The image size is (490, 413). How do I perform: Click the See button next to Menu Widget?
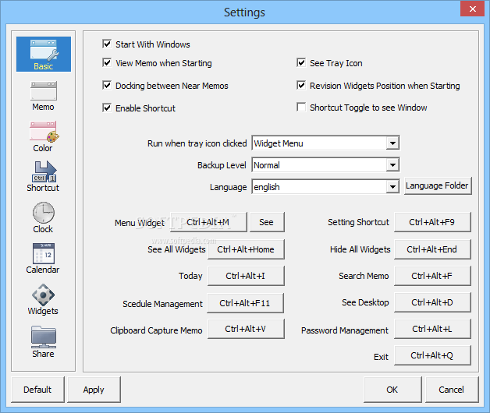click(x=267, y=222)
